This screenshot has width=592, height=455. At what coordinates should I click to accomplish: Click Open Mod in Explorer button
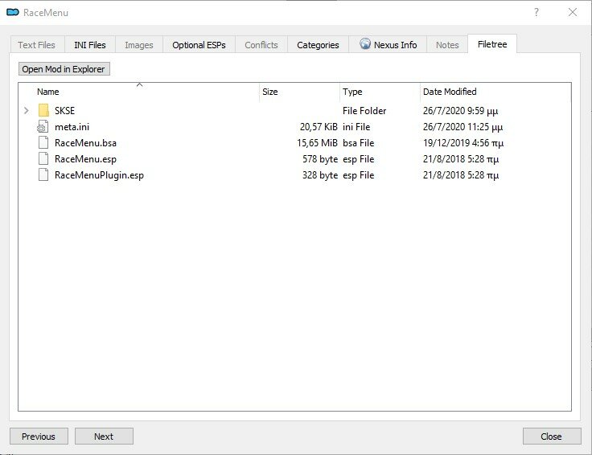click(x=64, y=69)
